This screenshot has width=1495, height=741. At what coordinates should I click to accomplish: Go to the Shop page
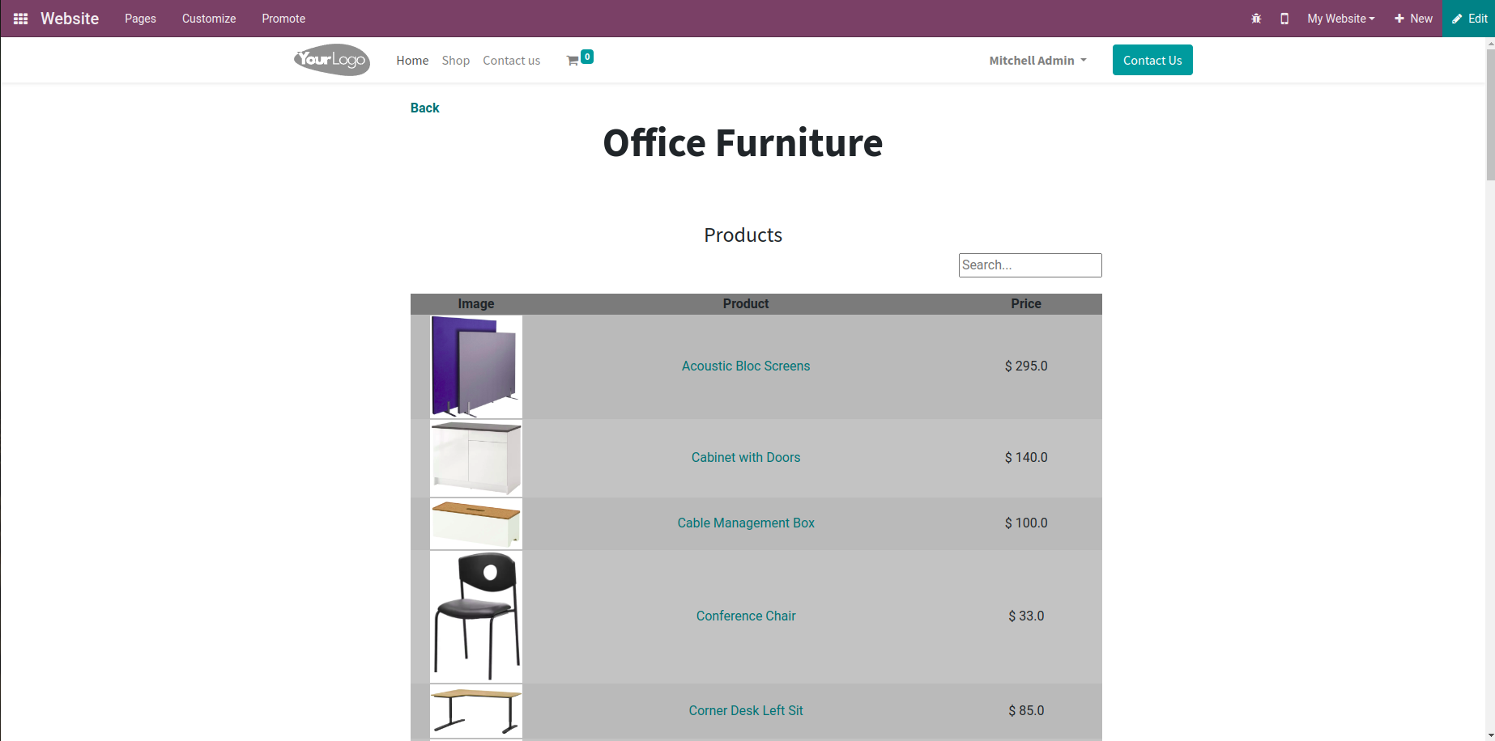pos(456,61)
